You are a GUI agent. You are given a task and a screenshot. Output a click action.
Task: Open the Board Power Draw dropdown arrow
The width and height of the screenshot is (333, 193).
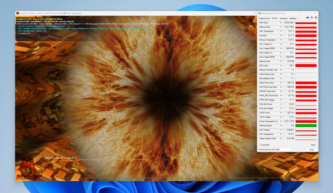tap(281, 83)
